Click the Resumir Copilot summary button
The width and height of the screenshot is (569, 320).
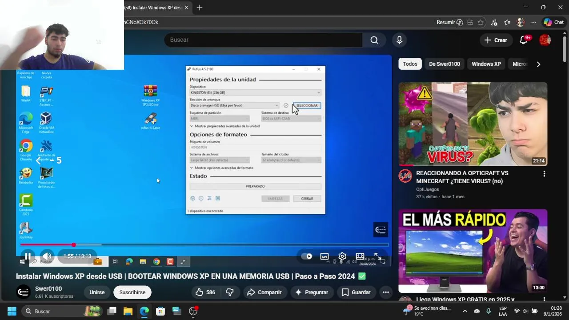(x=450, y=22)
